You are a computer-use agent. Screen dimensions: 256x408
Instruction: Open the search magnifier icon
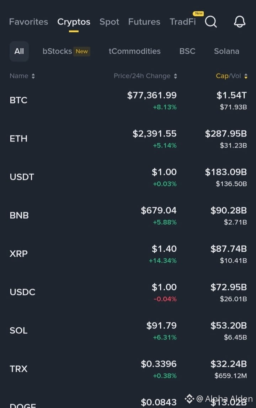pyautogui.click(x=211, y=22)
